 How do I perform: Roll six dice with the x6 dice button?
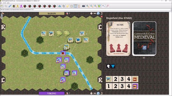tap(50, 6)
